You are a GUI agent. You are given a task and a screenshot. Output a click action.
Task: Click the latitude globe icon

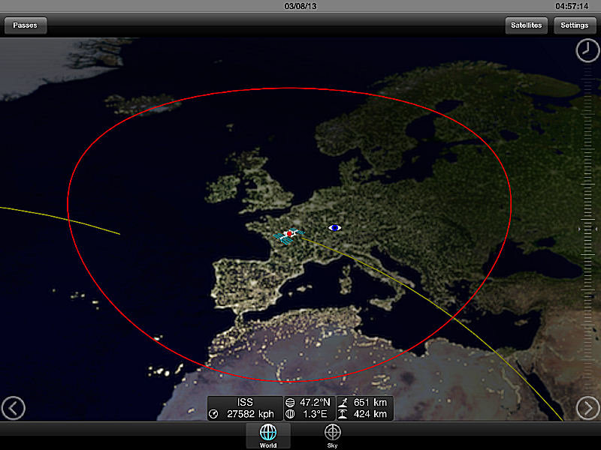[290, 403]
